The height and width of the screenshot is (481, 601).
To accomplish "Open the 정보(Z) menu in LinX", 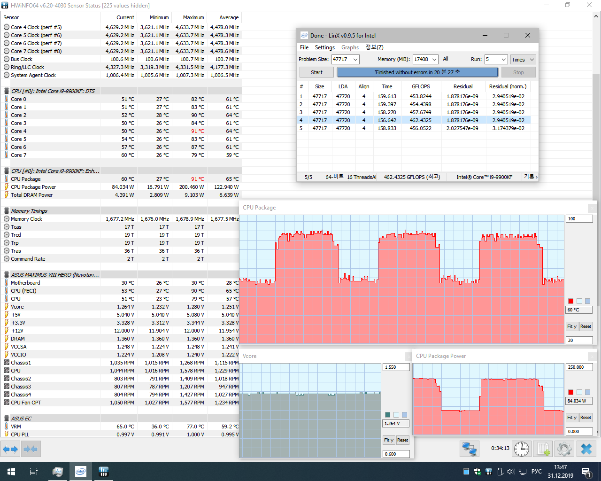I will pos(374,47).
